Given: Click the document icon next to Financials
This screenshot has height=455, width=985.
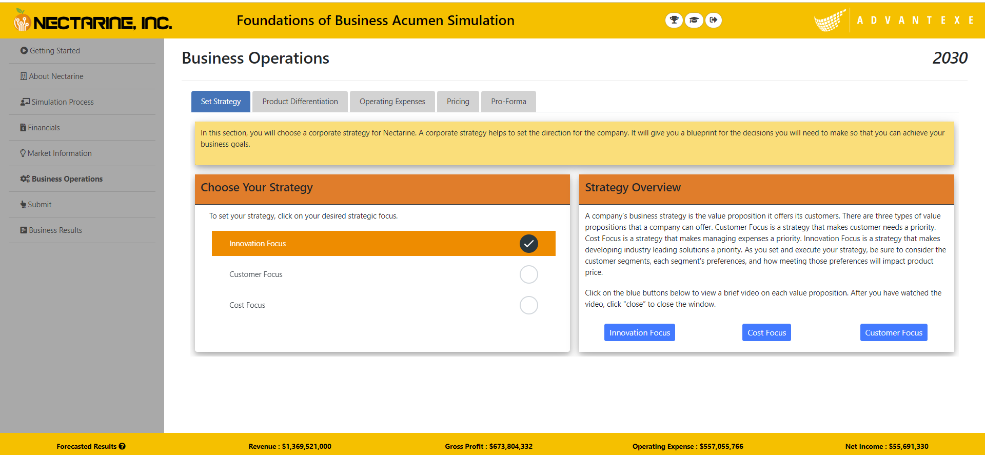Looking at the screenshot, I should coord(23,127).
